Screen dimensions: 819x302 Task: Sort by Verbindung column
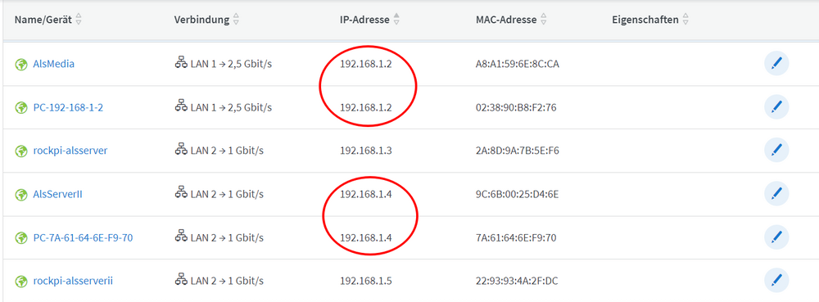[x=236, y=20]
